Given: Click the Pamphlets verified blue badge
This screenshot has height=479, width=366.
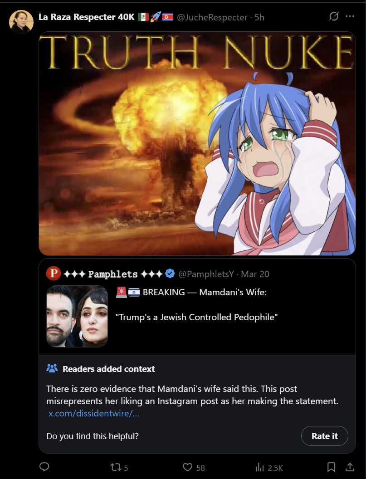Looking at the screenshot, I should [170, 274].
